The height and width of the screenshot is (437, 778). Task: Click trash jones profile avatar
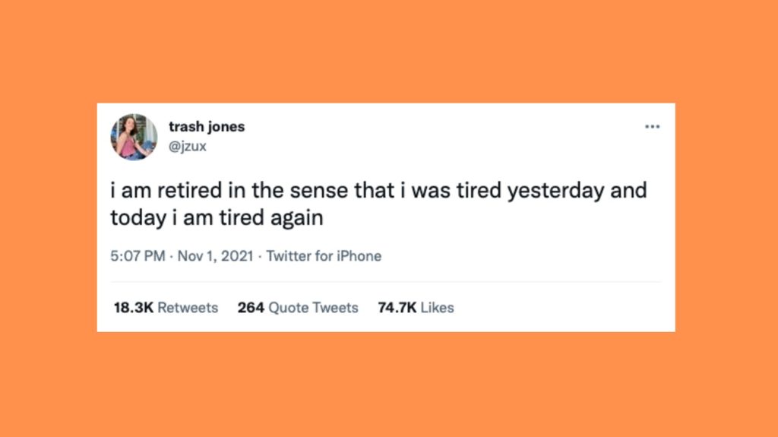click(136, 137)
